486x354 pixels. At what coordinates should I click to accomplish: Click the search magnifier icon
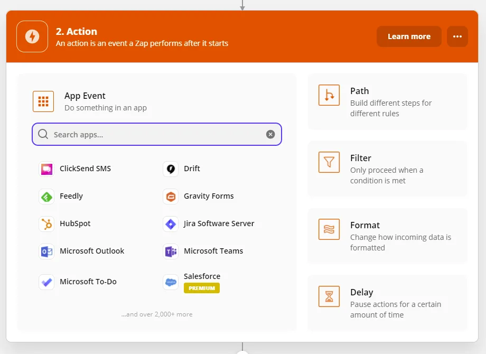point(43,134)
